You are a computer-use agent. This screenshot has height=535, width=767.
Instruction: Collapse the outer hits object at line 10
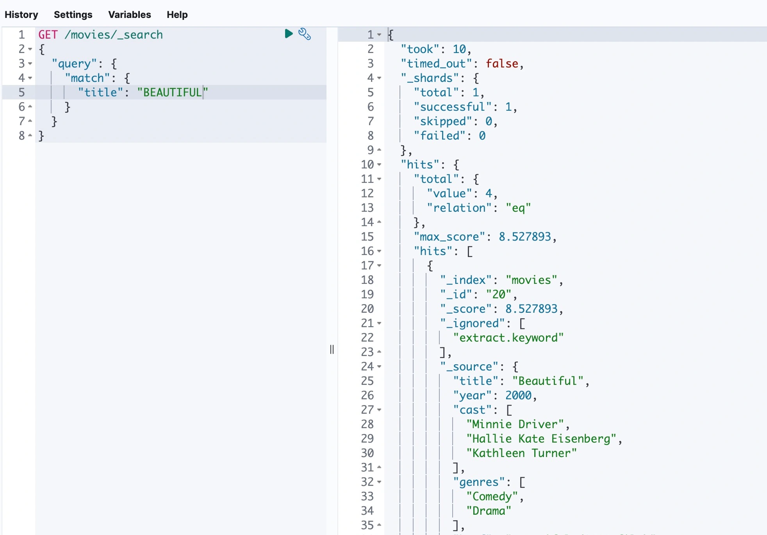[x=379, y=165]
